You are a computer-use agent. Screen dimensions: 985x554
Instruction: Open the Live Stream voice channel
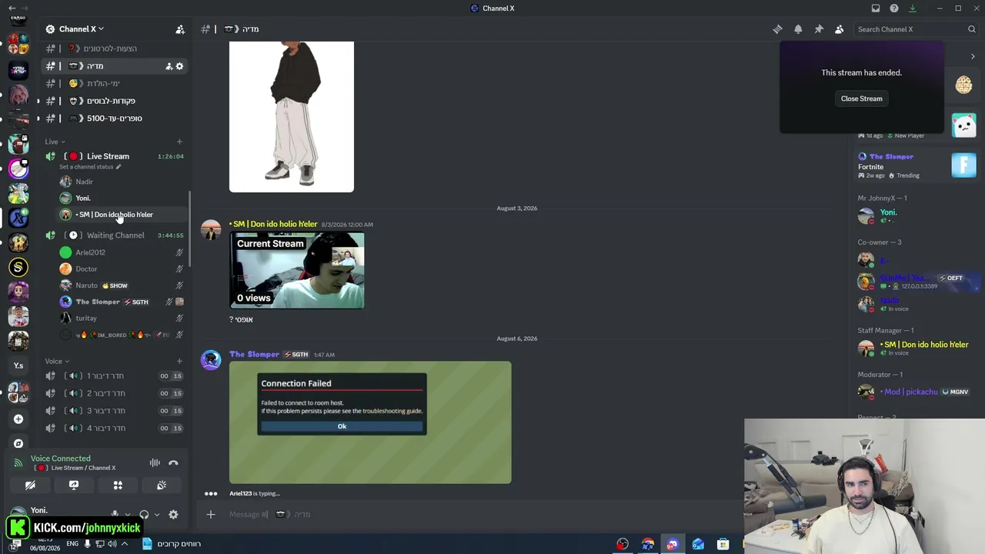click(x=114, y=156)
